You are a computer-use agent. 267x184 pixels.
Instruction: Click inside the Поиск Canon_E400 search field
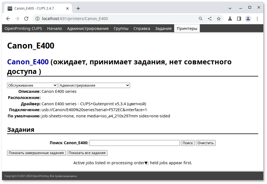134,143
